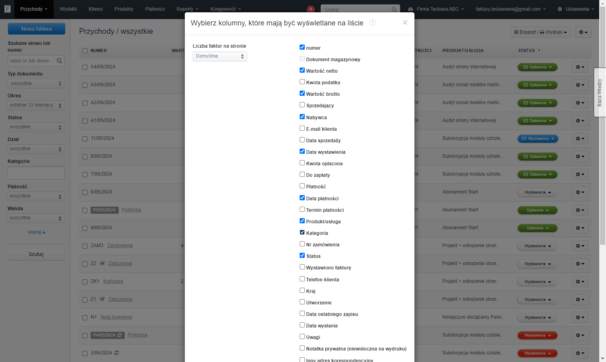Expand the Eksport / Wydruki dropdown

540,32
